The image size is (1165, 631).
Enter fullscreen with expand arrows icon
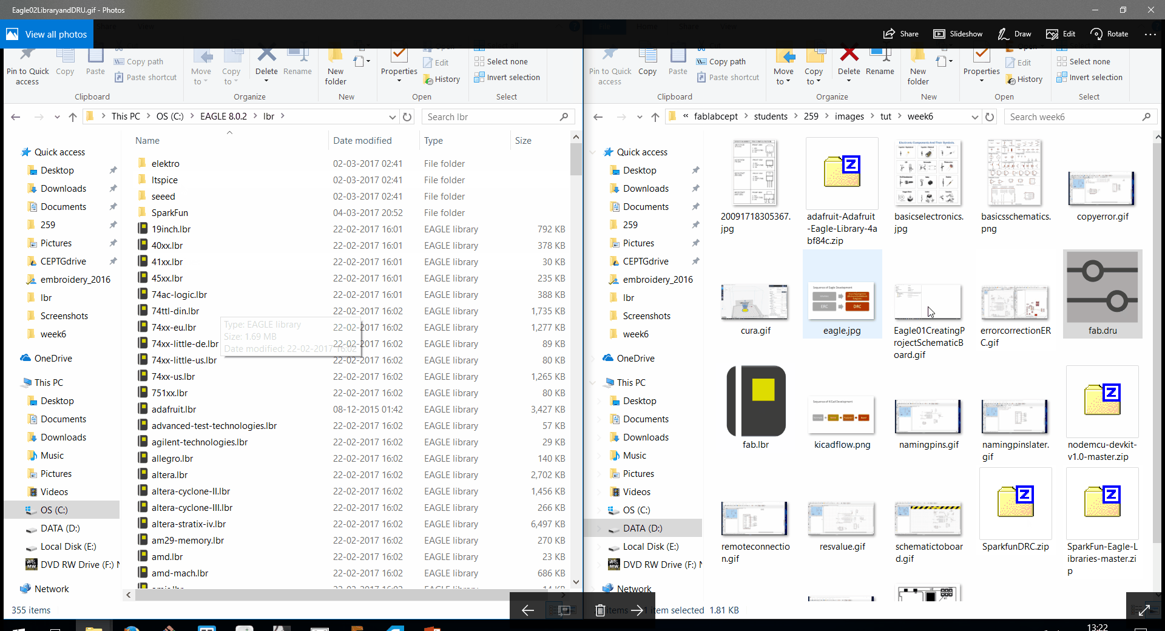pyautogui.click(x=1144, y=610)
